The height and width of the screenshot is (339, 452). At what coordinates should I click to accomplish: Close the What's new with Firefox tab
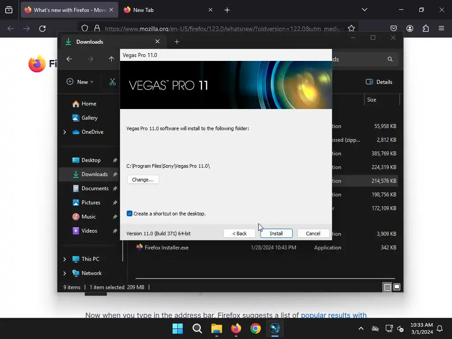coord(111,10)
